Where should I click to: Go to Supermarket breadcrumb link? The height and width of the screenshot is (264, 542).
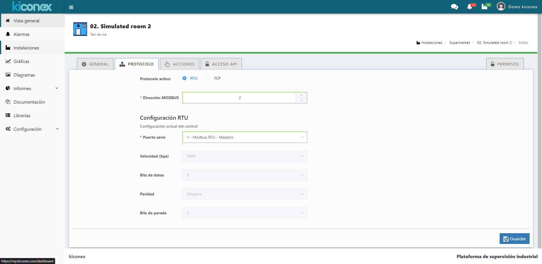coord(460,43)
